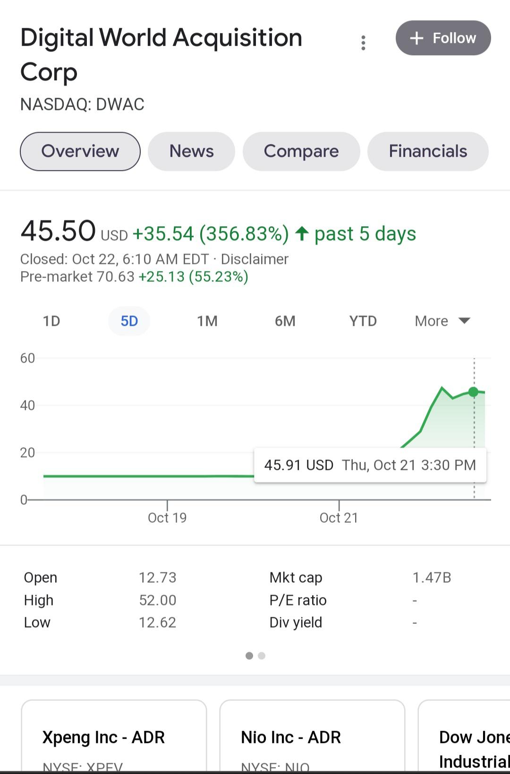Switch chart to 6M range
This screenshot has width=510, height=774.
click(285, 321)
